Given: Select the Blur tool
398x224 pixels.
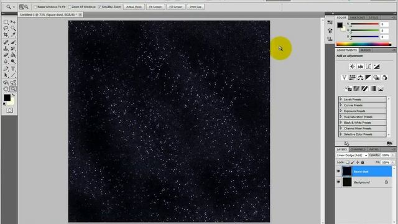Looking at the screenshot, I should pos(6,61).
